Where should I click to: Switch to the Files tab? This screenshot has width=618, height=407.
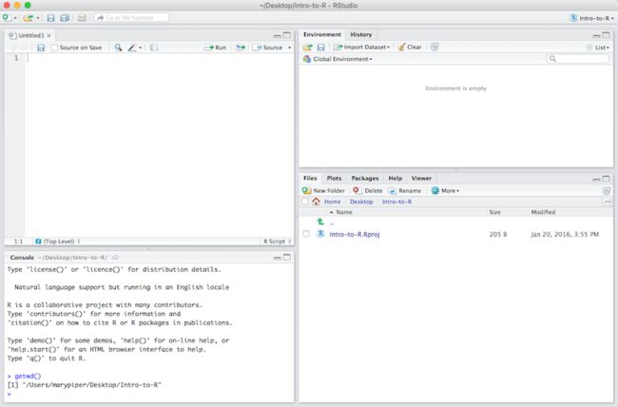pos(310,178)
